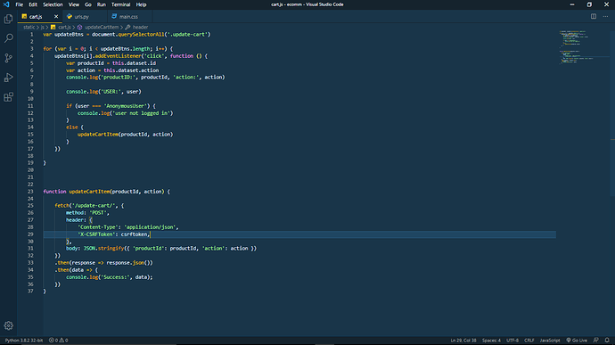The width and height of the screenshot is (615, 345).
Task: Open the notifications bell in status bar
Action: [607, 341]
